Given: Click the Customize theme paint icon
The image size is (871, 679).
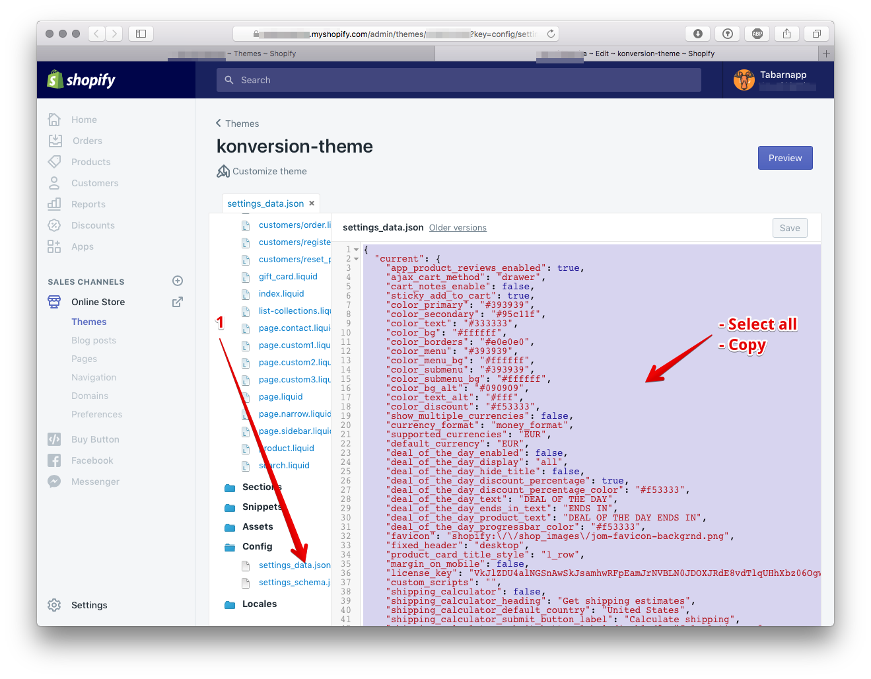Looking at the screenshot, I should point(223,171).
